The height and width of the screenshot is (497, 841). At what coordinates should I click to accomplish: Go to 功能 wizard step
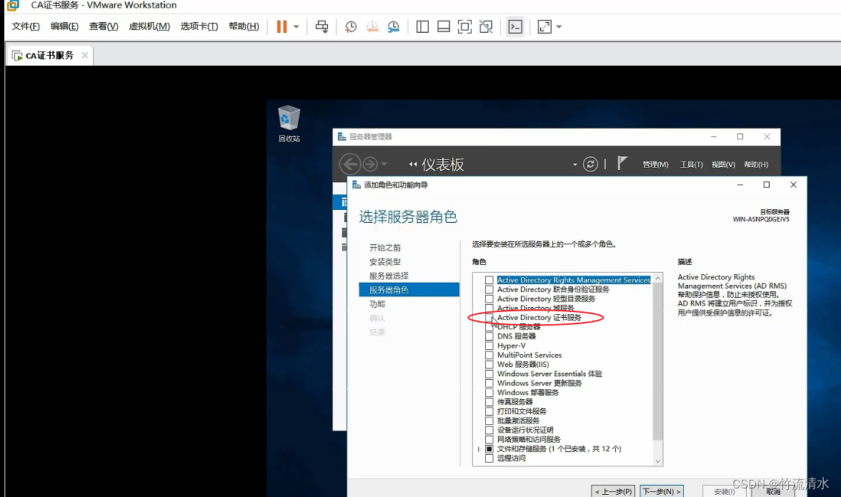[x=377, y=303]
